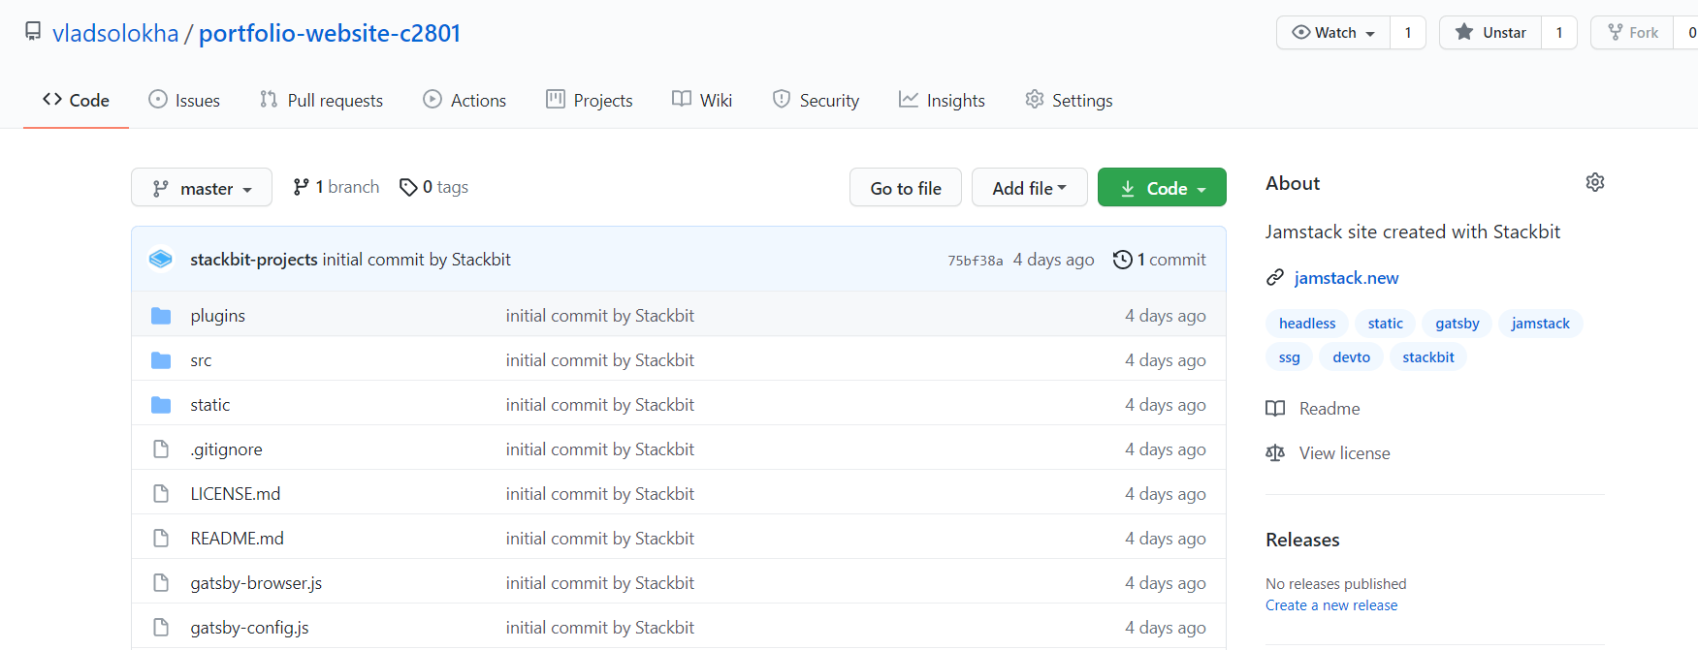Image resolution: width=1698 pixels, height=650 pixels.
Task: Click the gatsby topic tag
Action: tap(1458, 324)
